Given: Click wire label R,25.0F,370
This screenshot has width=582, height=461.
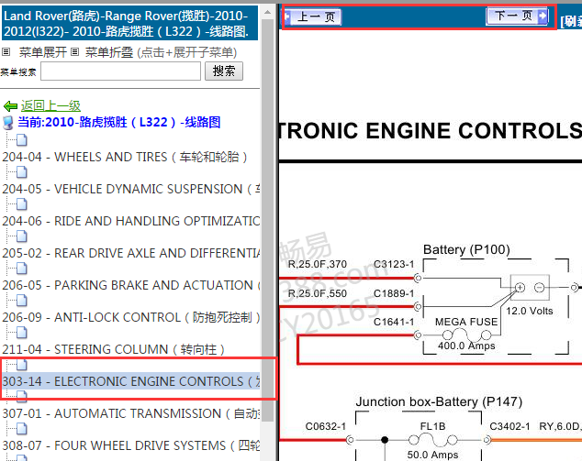Looking at the screenshot, I should coord(318,264).
